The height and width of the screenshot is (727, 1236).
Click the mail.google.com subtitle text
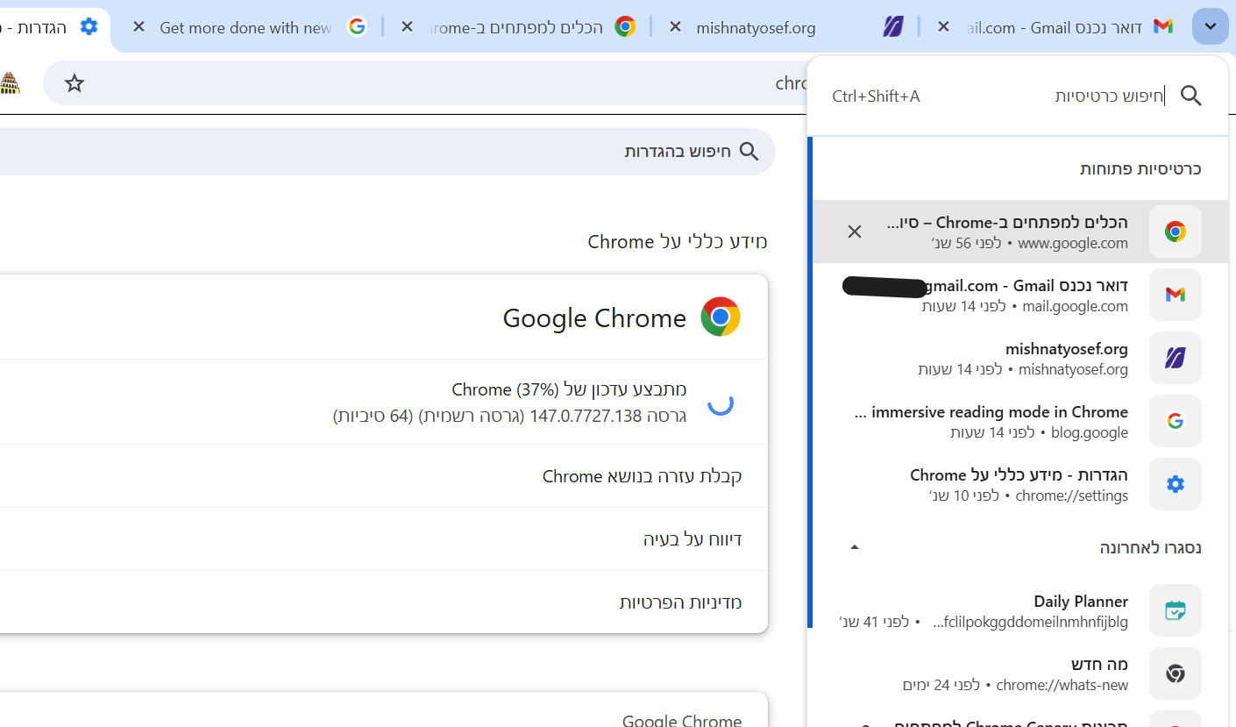tap(1076, 306)
